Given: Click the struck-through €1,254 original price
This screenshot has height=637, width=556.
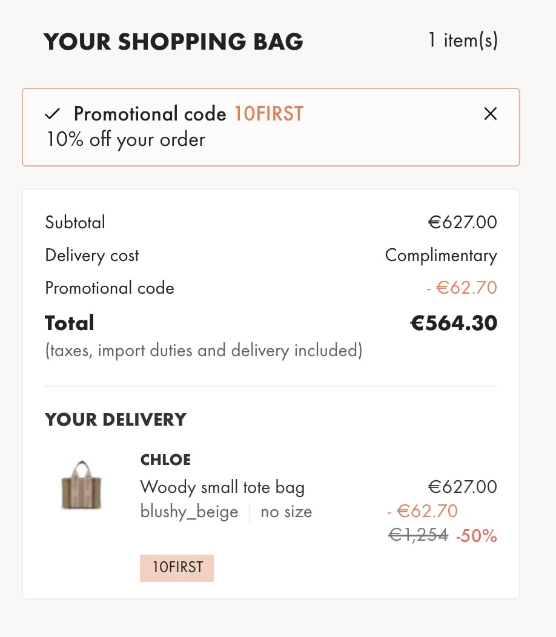Looking at the screenshot, I should click(x=417, y=535).
